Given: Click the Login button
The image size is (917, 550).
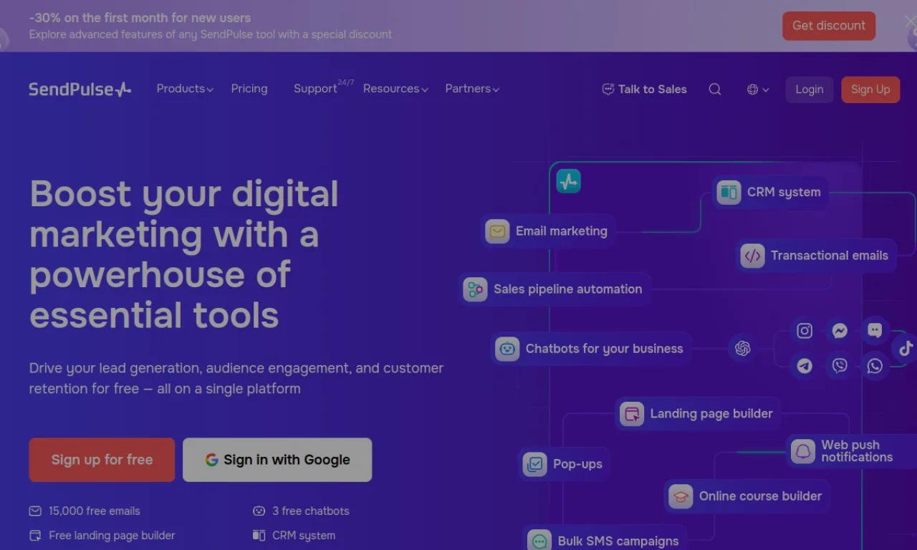Looking at the screenshot, I should click(809, 90).
